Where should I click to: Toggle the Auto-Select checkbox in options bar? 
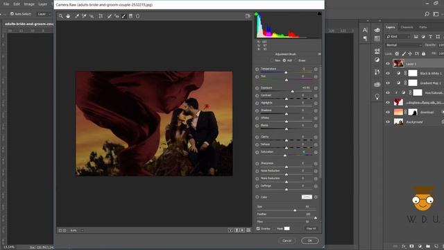point(12,14)
